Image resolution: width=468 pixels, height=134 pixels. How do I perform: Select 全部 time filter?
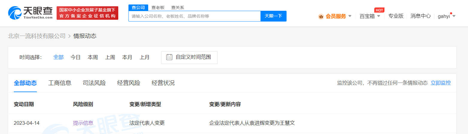(58, 57)
